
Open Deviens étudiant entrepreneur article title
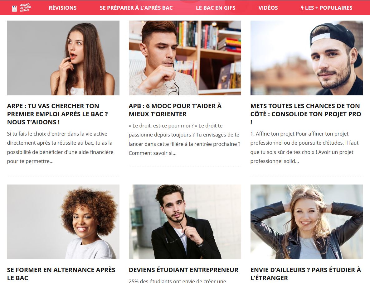pos(183,270)
